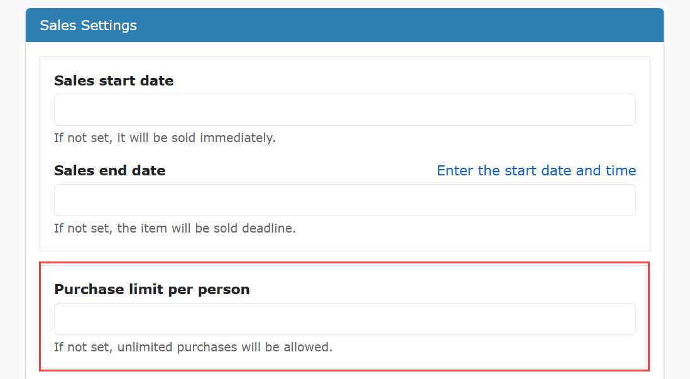Screen dimensions: 690x379
Task: Click the blue Sales Settings header bar
Action: pos(344,25)
